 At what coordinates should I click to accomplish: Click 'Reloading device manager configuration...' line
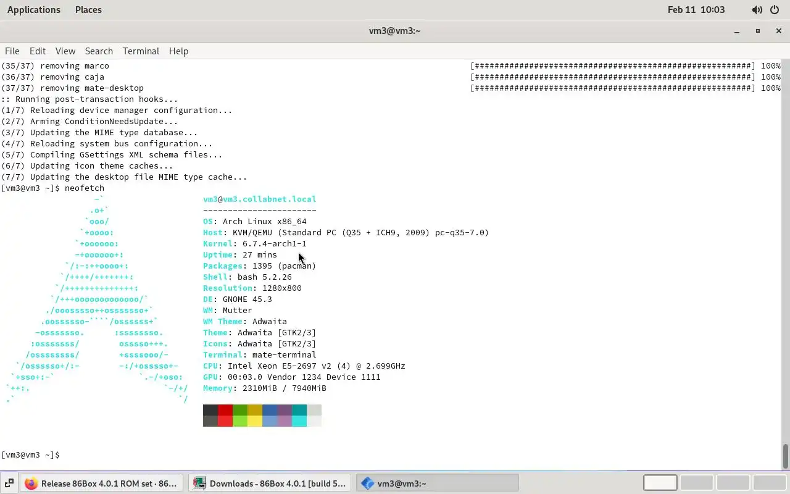(117, 111)
